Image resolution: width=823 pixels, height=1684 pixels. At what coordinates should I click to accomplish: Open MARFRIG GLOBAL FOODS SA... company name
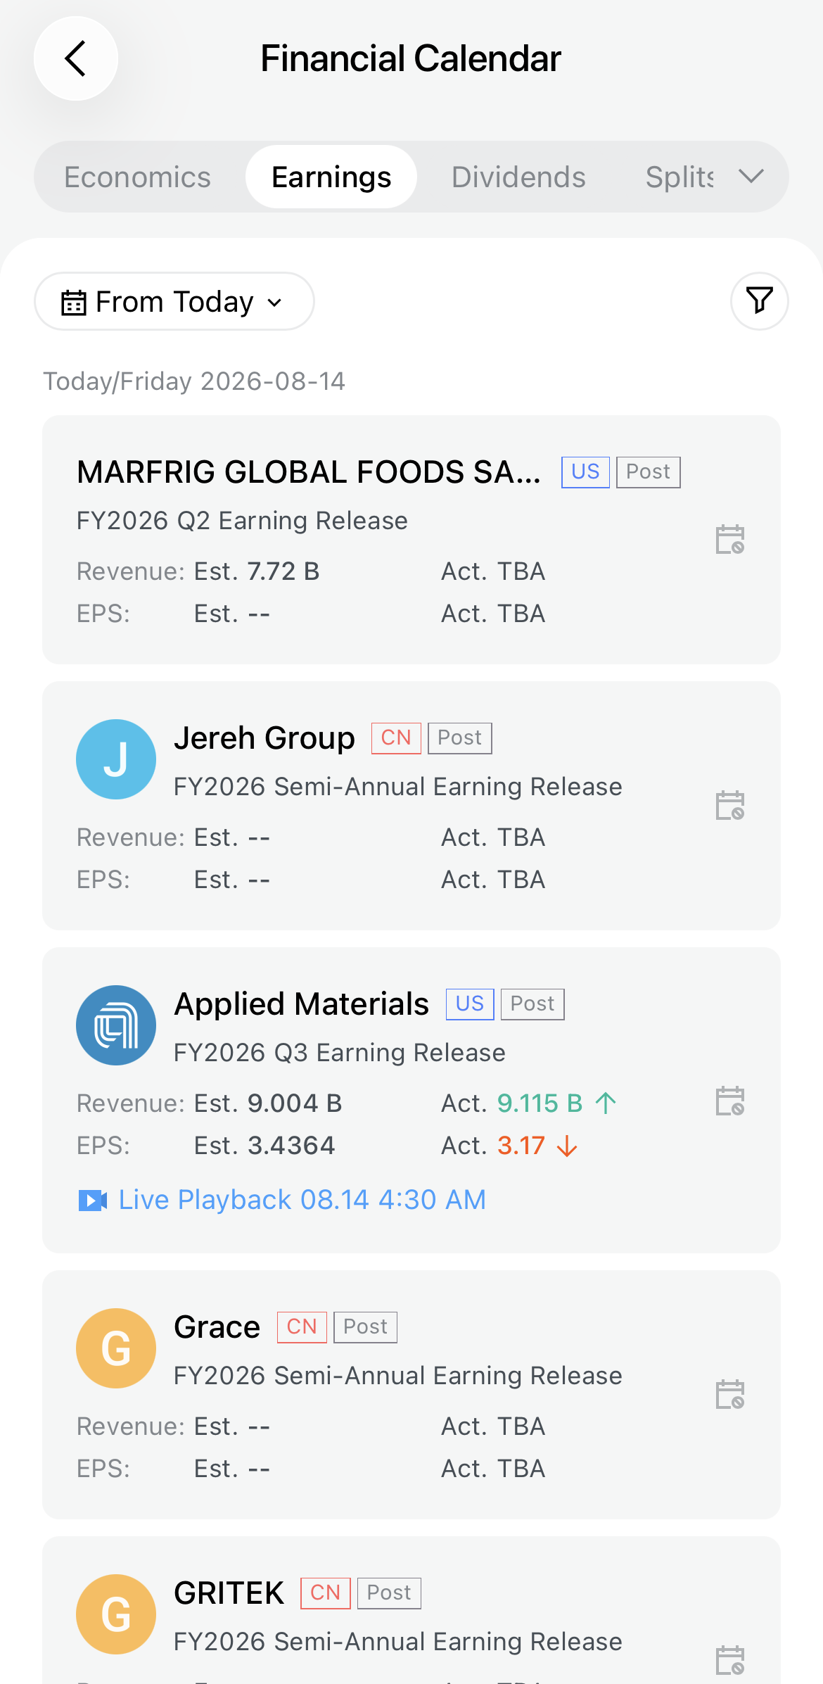(x=309, y=472)
